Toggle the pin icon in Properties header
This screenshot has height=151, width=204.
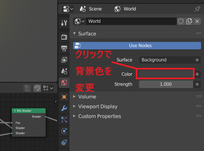197,9
